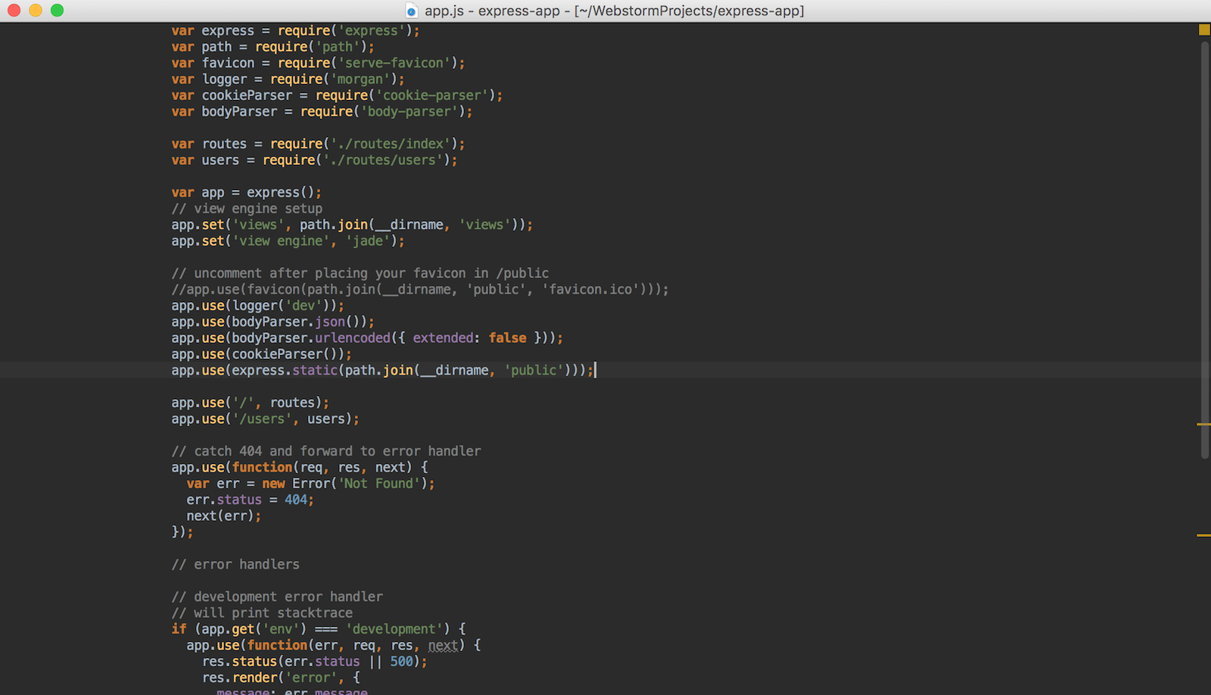Click the commented-out favicon line

[416, 289]
